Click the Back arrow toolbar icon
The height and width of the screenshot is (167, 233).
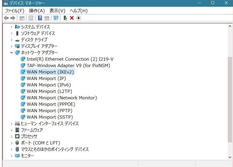(6, 18)
